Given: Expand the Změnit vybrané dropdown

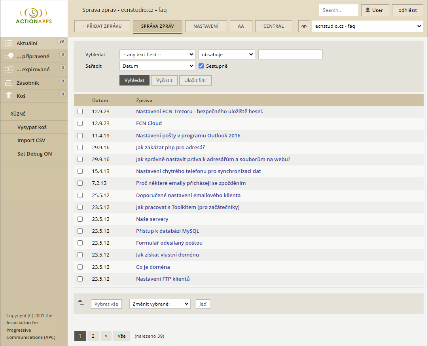Looking at the screenshot, I should [160, 304].
